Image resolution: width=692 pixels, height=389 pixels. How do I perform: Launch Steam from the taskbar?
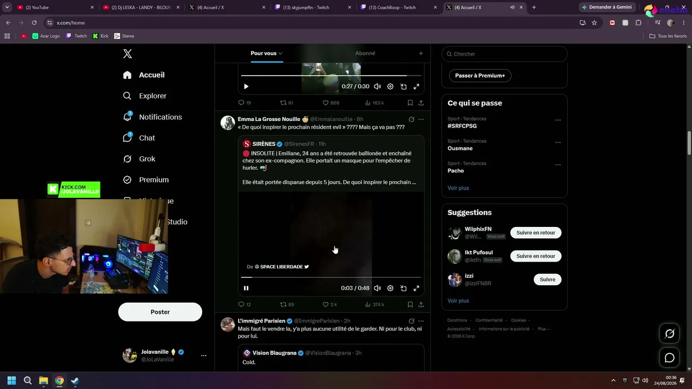coord(75,381)
